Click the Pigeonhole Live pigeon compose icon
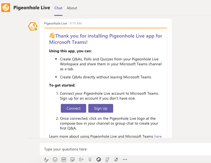 (116, 159)
